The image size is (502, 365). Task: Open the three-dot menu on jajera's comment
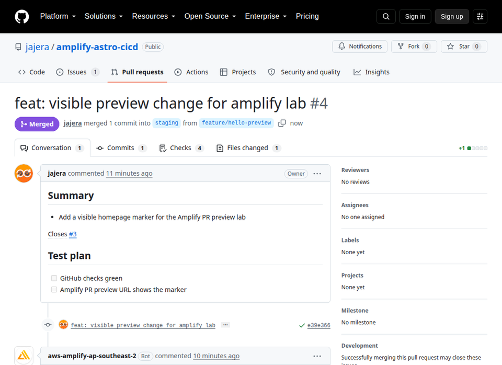(317, 174)
